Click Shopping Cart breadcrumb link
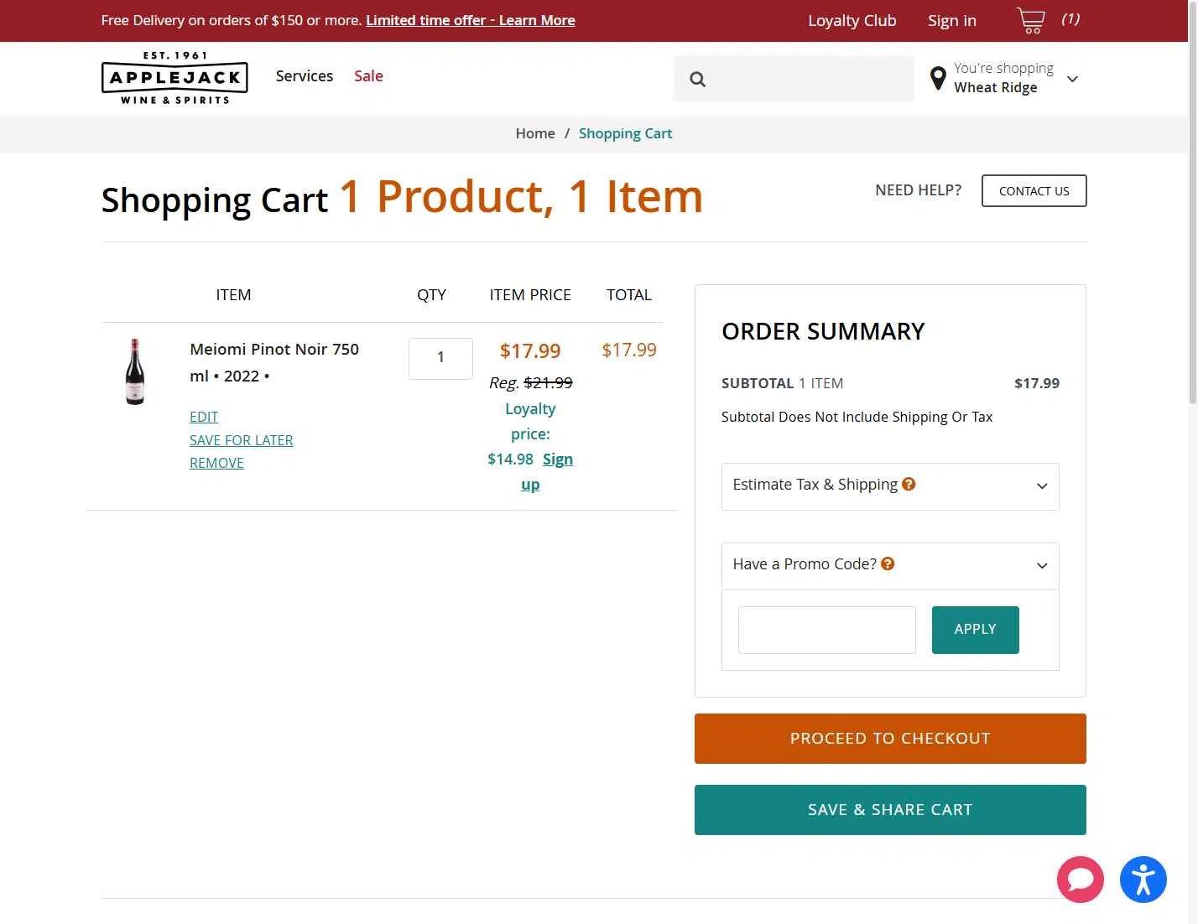Image resolution: width=1198 pixels, height=924 pixels. (x=625, y=133)
